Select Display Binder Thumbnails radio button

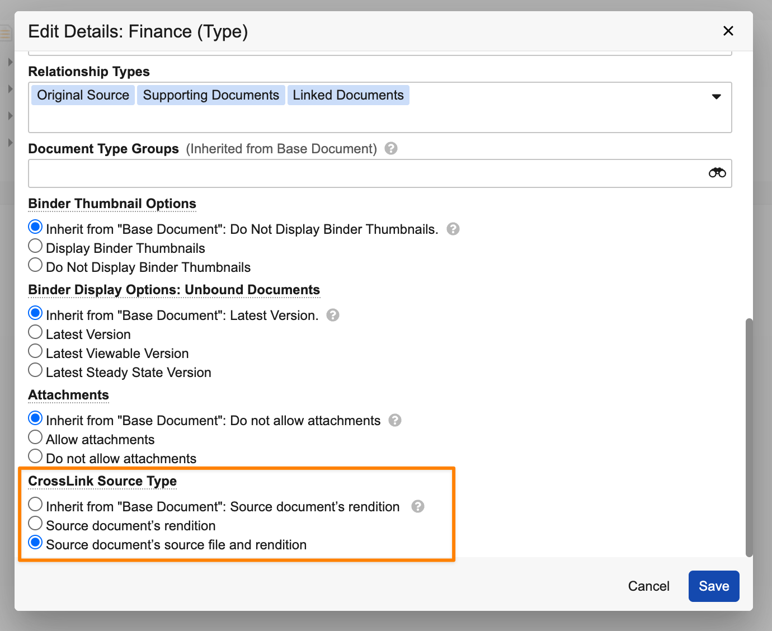[x=35, y=246]
